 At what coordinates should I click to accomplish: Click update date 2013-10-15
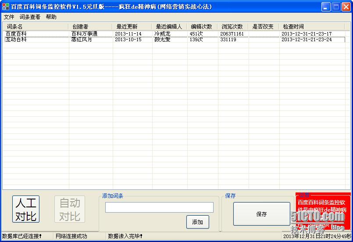[128, 39]
